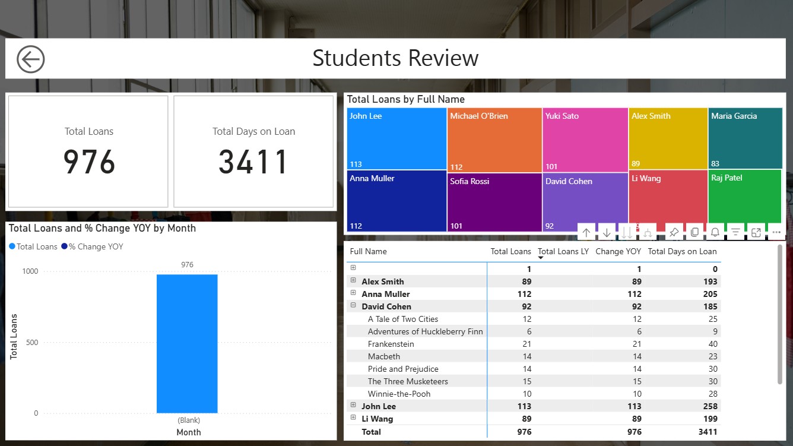The width and height of the screenshot is (793, 446).
Task: Set alert using the bell icon
Action: click(715, 233)
